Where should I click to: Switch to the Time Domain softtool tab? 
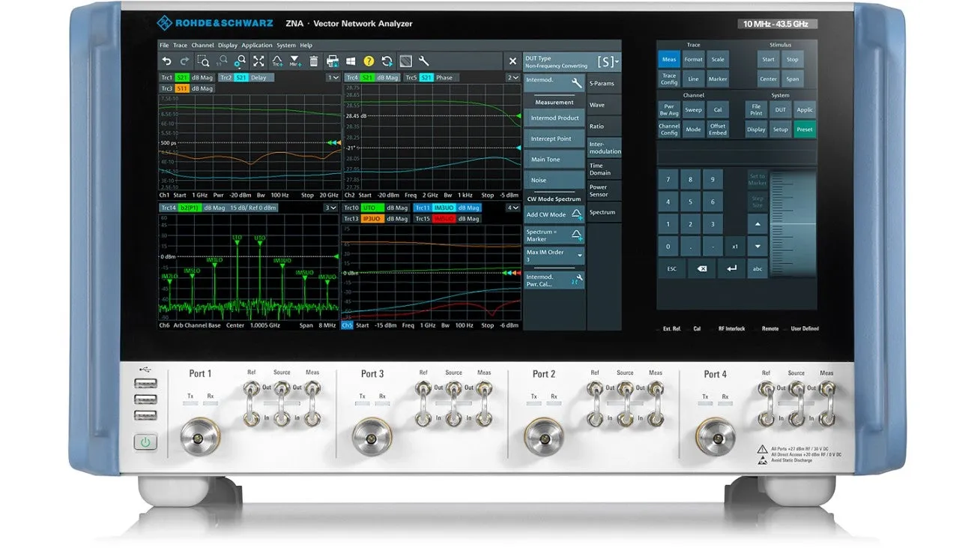(605, 169)
